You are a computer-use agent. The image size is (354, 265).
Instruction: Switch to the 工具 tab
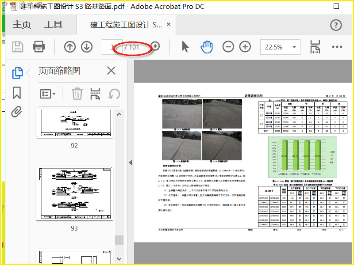(x=53, y=24)
